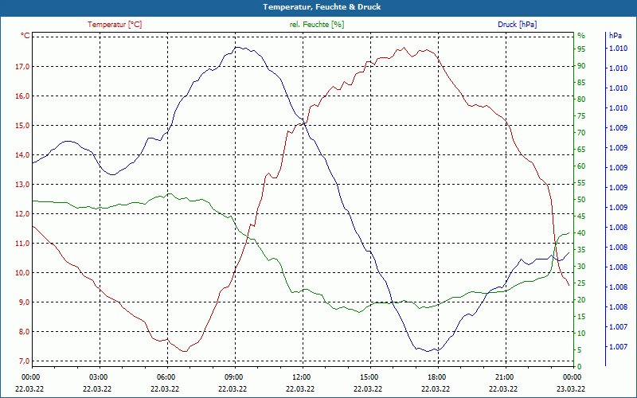This screenshot has width=637, height=398.
Task: Pick the 8,0 temperature axis tick
Action: point(24,331)
